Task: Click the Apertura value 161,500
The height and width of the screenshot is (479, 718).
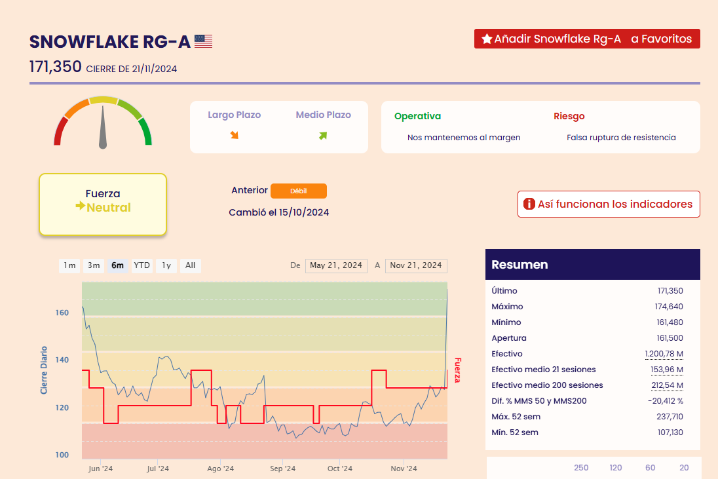Action: click(x=670, y=338)
